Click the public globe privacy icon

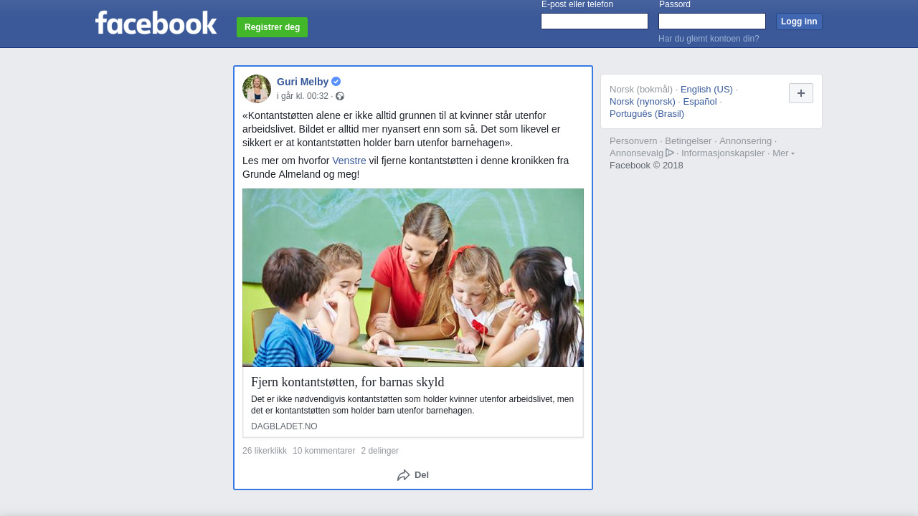point(340,96)
